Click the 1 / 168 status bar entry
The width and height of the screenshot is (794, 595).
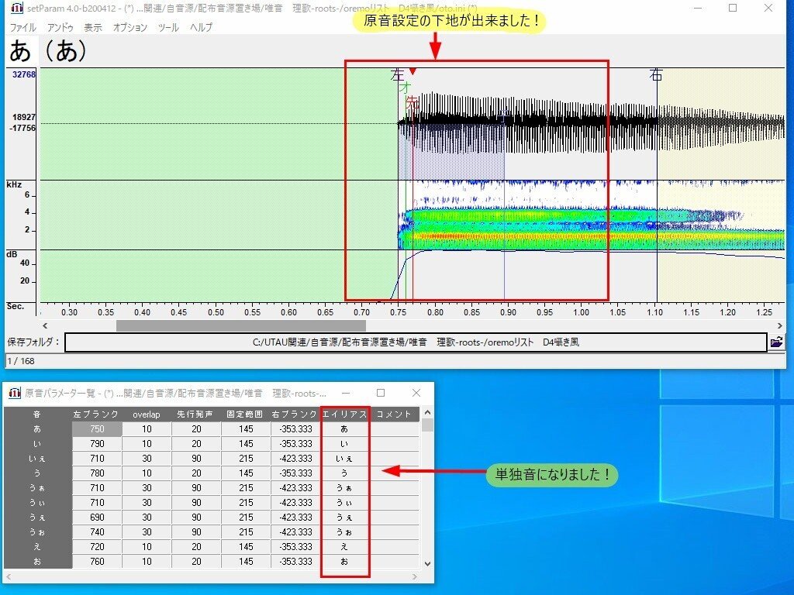click(x=21, y=361)
